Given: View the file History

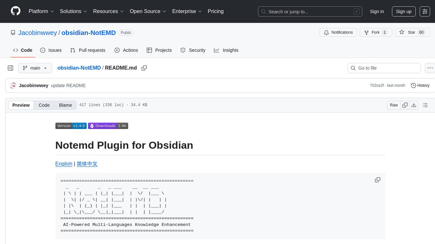Looking at the screenshot, I should (x=420, y=85).
